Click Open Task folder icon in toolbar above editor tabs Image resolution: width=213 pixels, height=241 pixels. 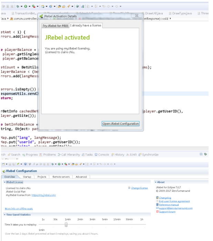point(64,6)
